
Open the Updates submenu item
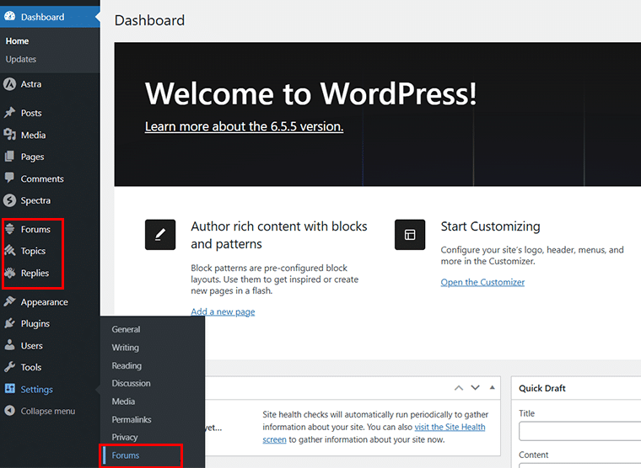click(21, 59)
